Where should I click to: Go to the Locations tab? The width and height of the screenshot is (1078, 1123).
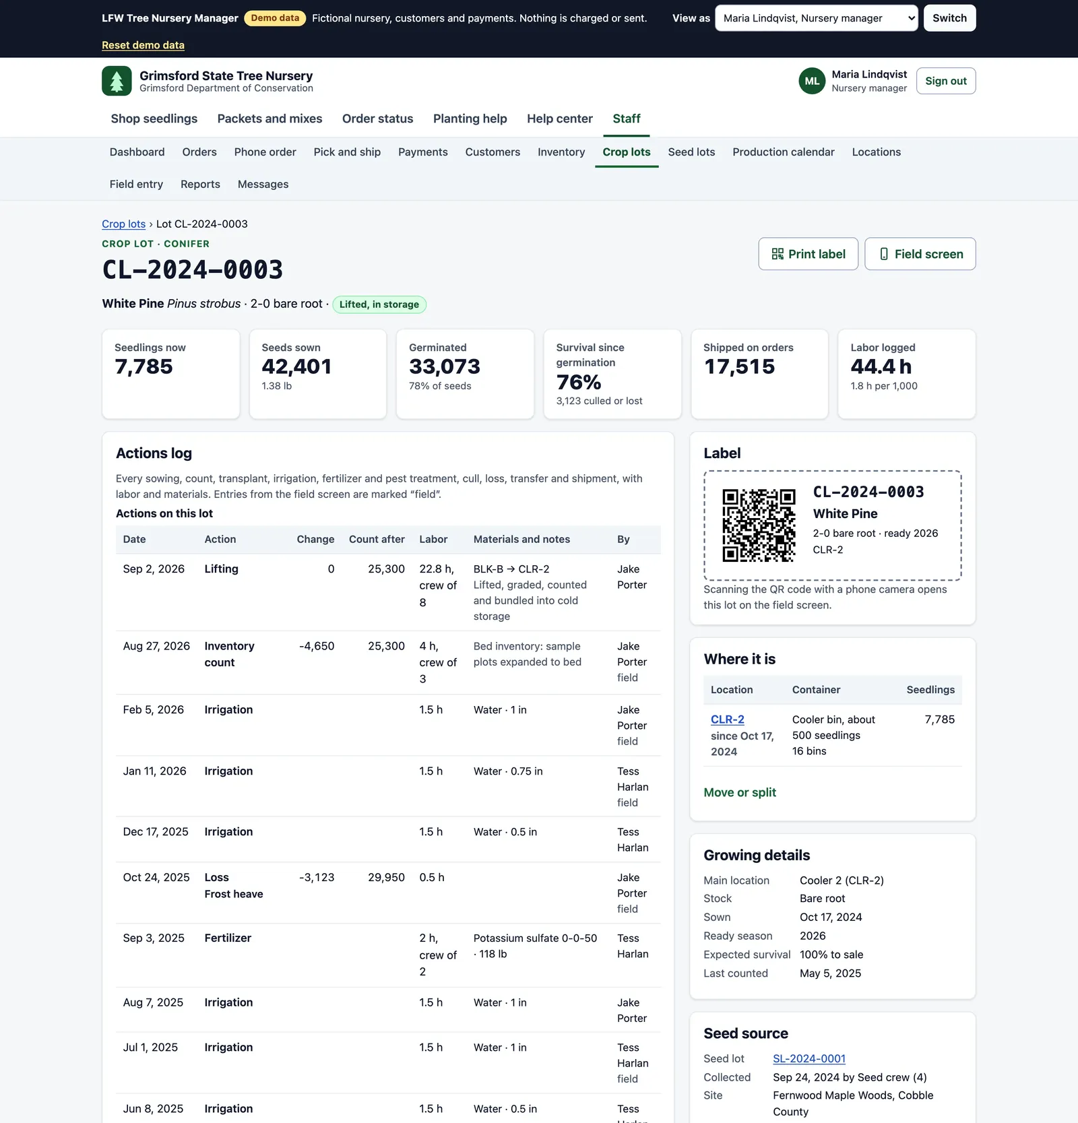coord(876,152)
